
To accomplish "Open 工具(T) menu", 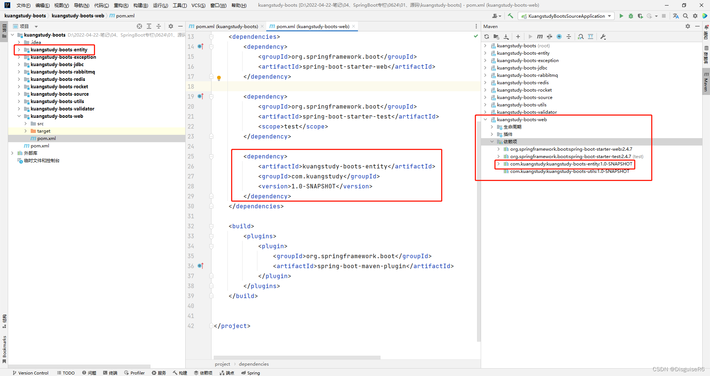I will 180,5.
